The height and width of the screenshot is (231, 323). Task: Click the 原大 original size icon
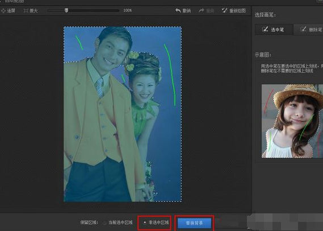coord(26,11)
